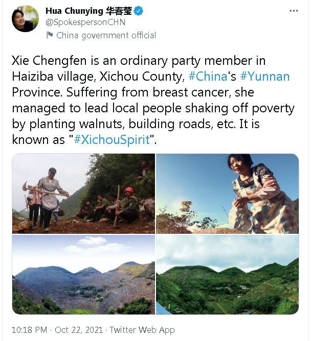Click the @SpokespersonCHN handle
This screenshot has height=341, width=311.
click(x=85, y=22)
